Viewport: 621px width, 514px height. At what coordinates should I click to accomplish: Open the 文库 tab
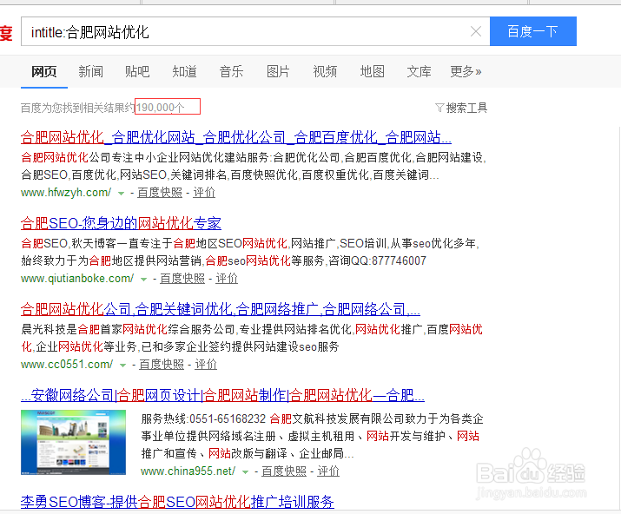click(x=419, y=72)
